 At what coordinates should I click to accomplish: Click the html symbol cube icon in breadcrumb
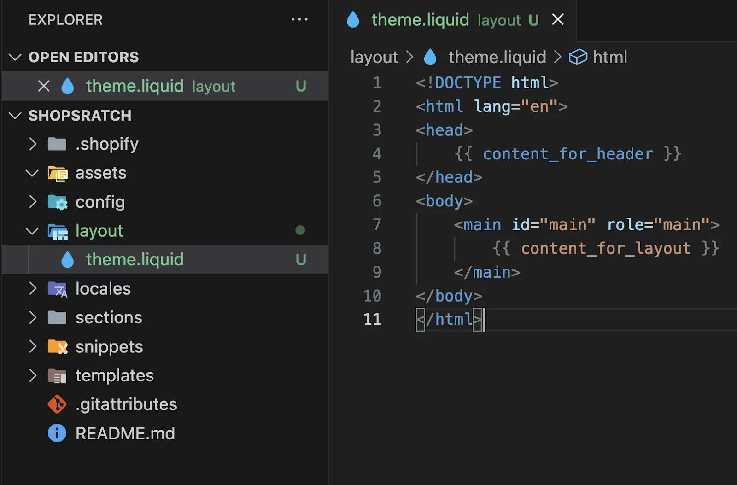pos(578,57)
